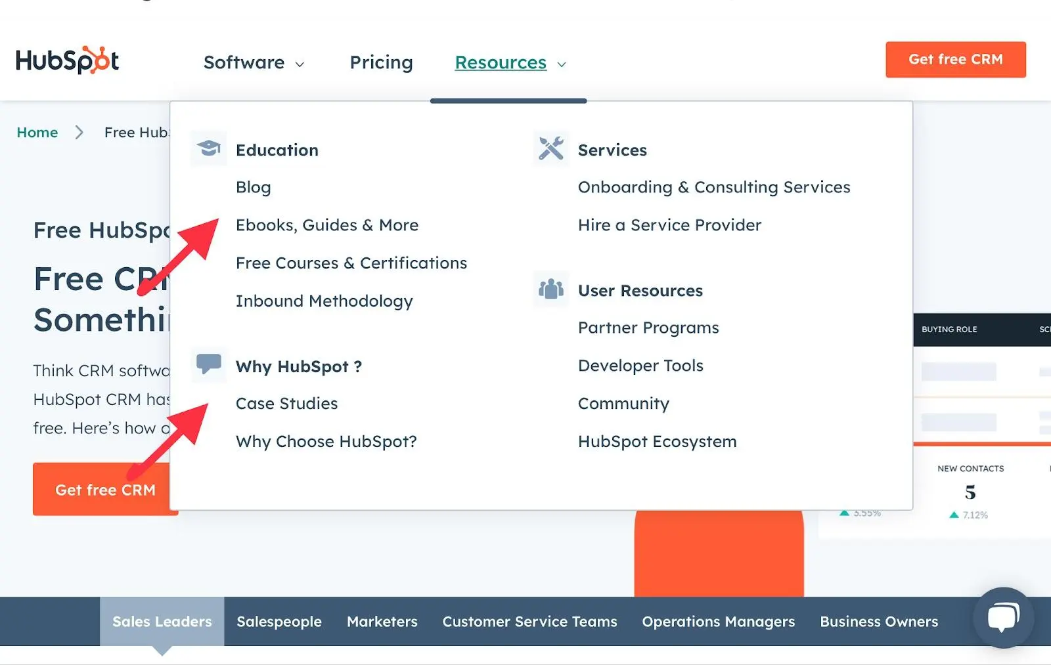Click the Education graduation cap icon
Viewport: 1051px width, 665px height.
click(209, 148)
